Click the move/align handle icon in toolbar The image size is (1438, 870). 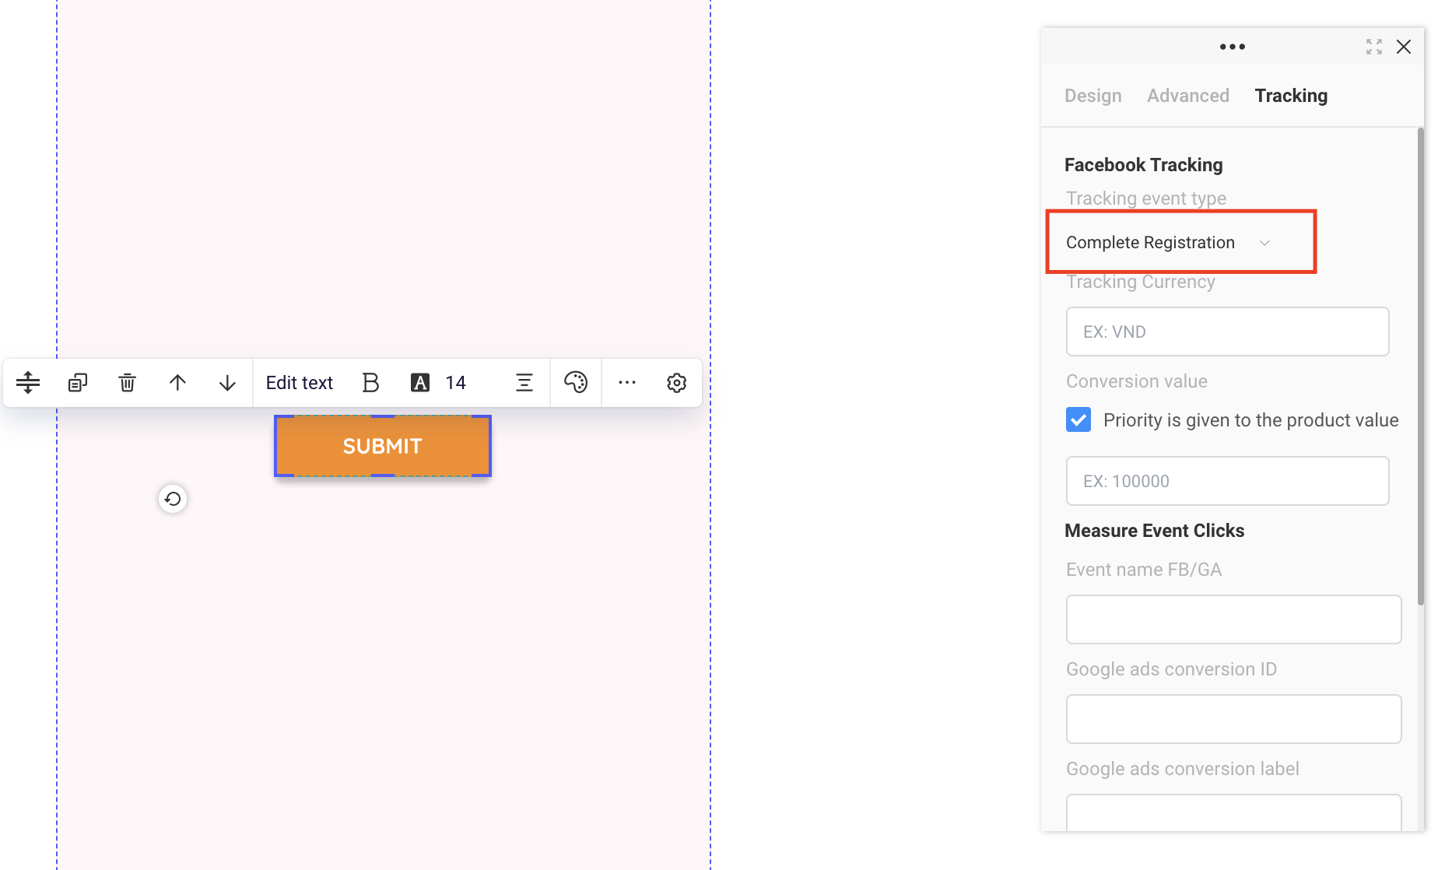[x=28, y=383]
